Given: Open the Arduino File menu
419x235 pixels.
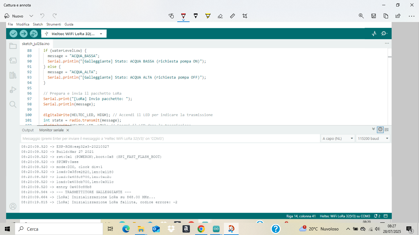Looking at the screenshot, I should pyautogui.click(x=10, y=24).
